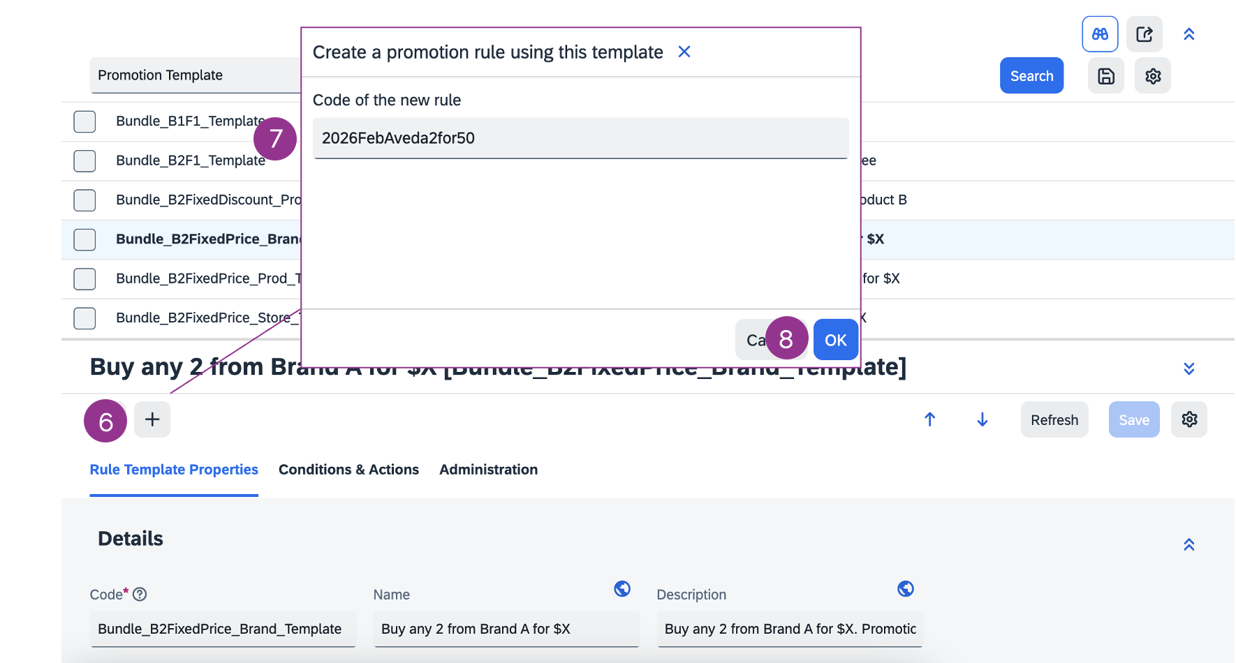Click the up arrow to previous item
This screenshot has height=663, width=1236.
[929, 419]
